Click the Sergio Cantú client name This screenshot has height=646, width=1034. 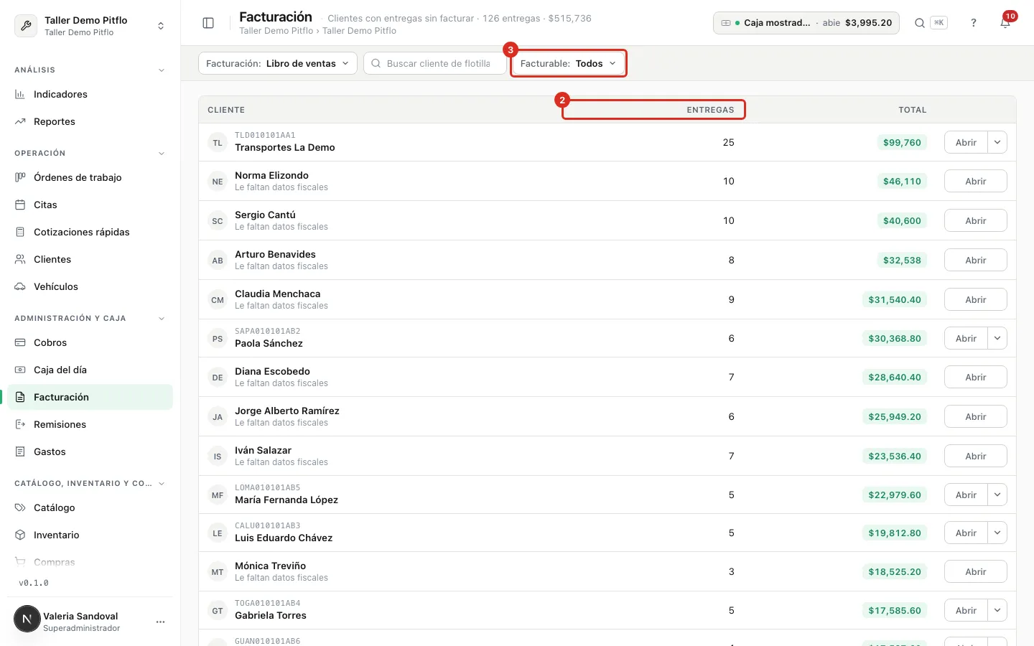pyautogui.click(x=265, y=215)
